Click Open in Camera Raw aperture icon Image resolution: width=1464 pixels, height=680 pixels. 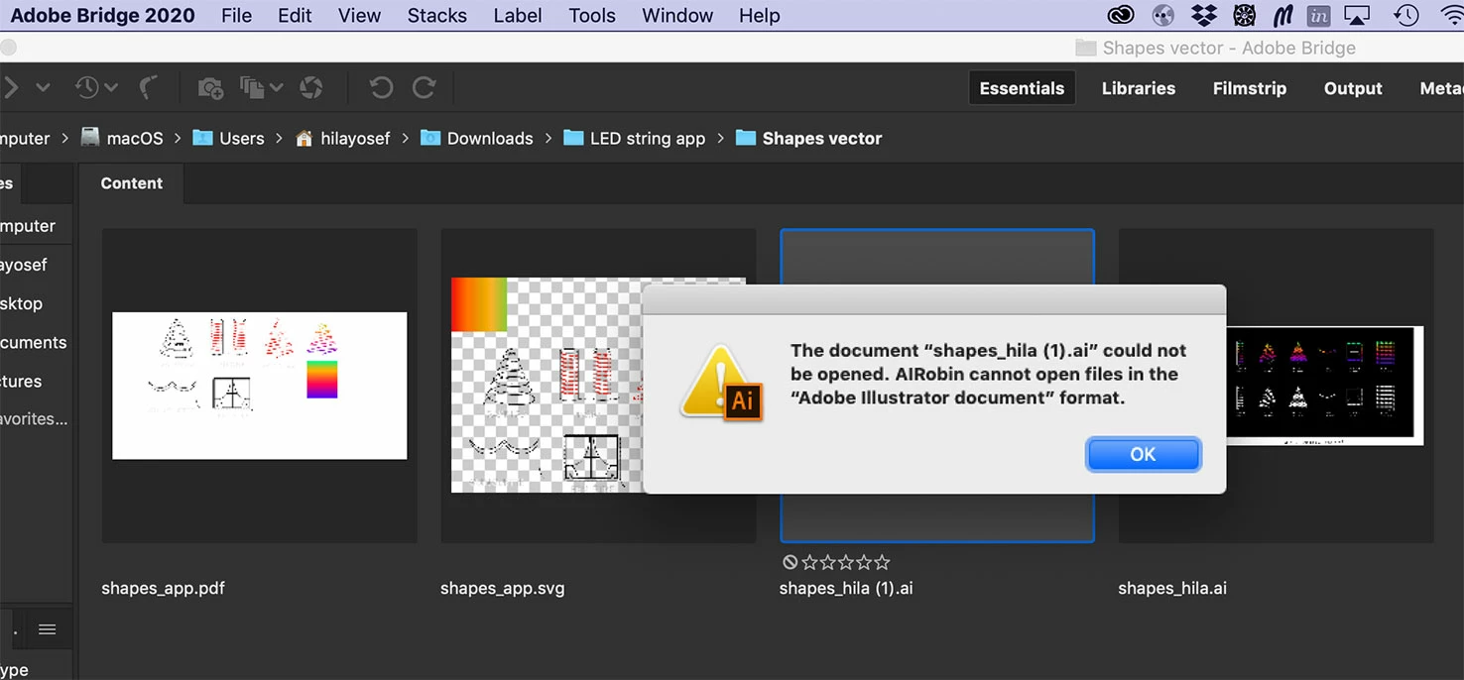click(x=311, y=88)
